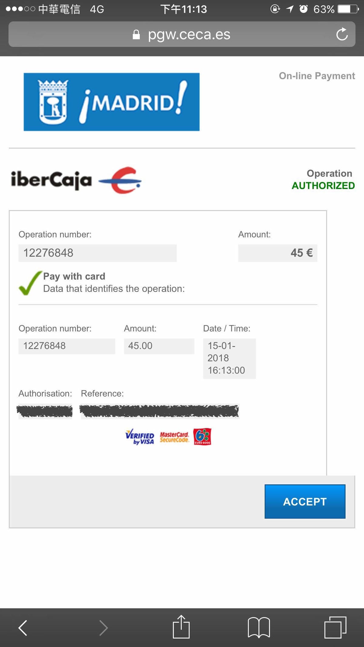Select the Date / Time field
The width and height of the screenshot is (364, 647).
tap(229, 358)
